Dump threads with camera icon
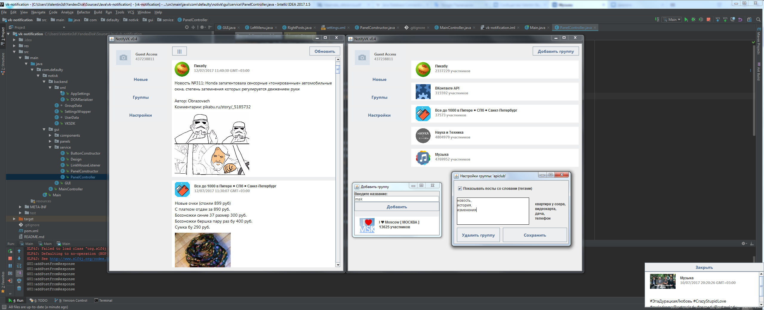This screenshot has width=764, height=310. tap(10, 273)
